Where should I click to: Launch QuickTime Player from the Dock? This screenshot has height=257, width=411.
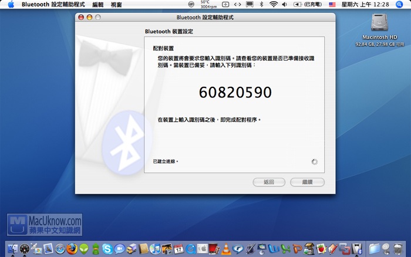(191, 249)
